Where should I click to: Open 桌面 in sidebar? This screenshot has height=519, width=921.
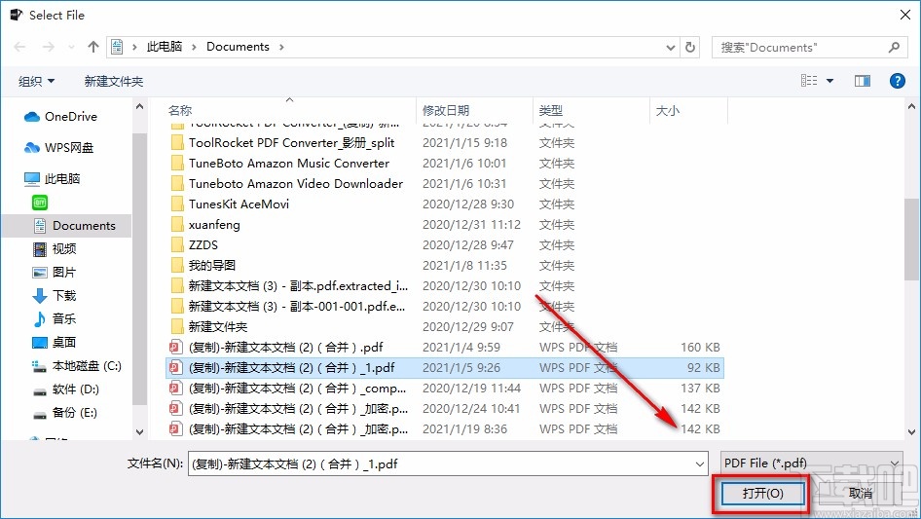coord(55,342)
